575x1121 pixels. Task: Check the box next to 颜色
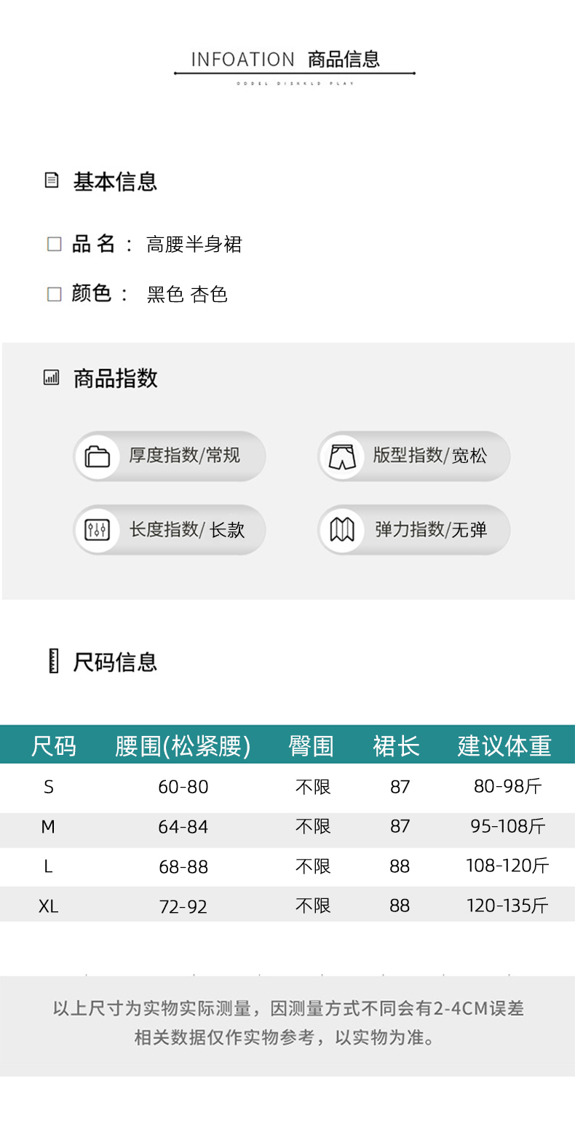[x=55, y=294]
